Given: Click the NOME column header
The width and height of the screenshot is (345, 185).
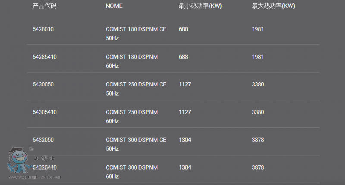Looking at the screenshot, I should [114, 6].
